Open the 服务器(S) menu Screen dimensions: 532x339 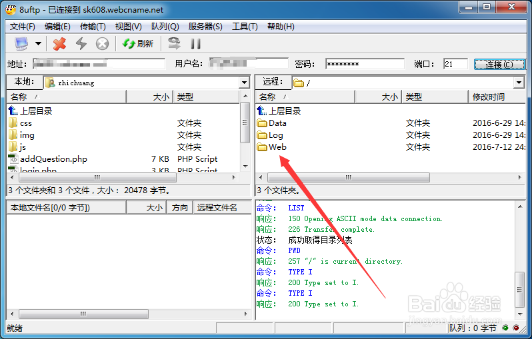pyautogui.click(x=205, y=27)
